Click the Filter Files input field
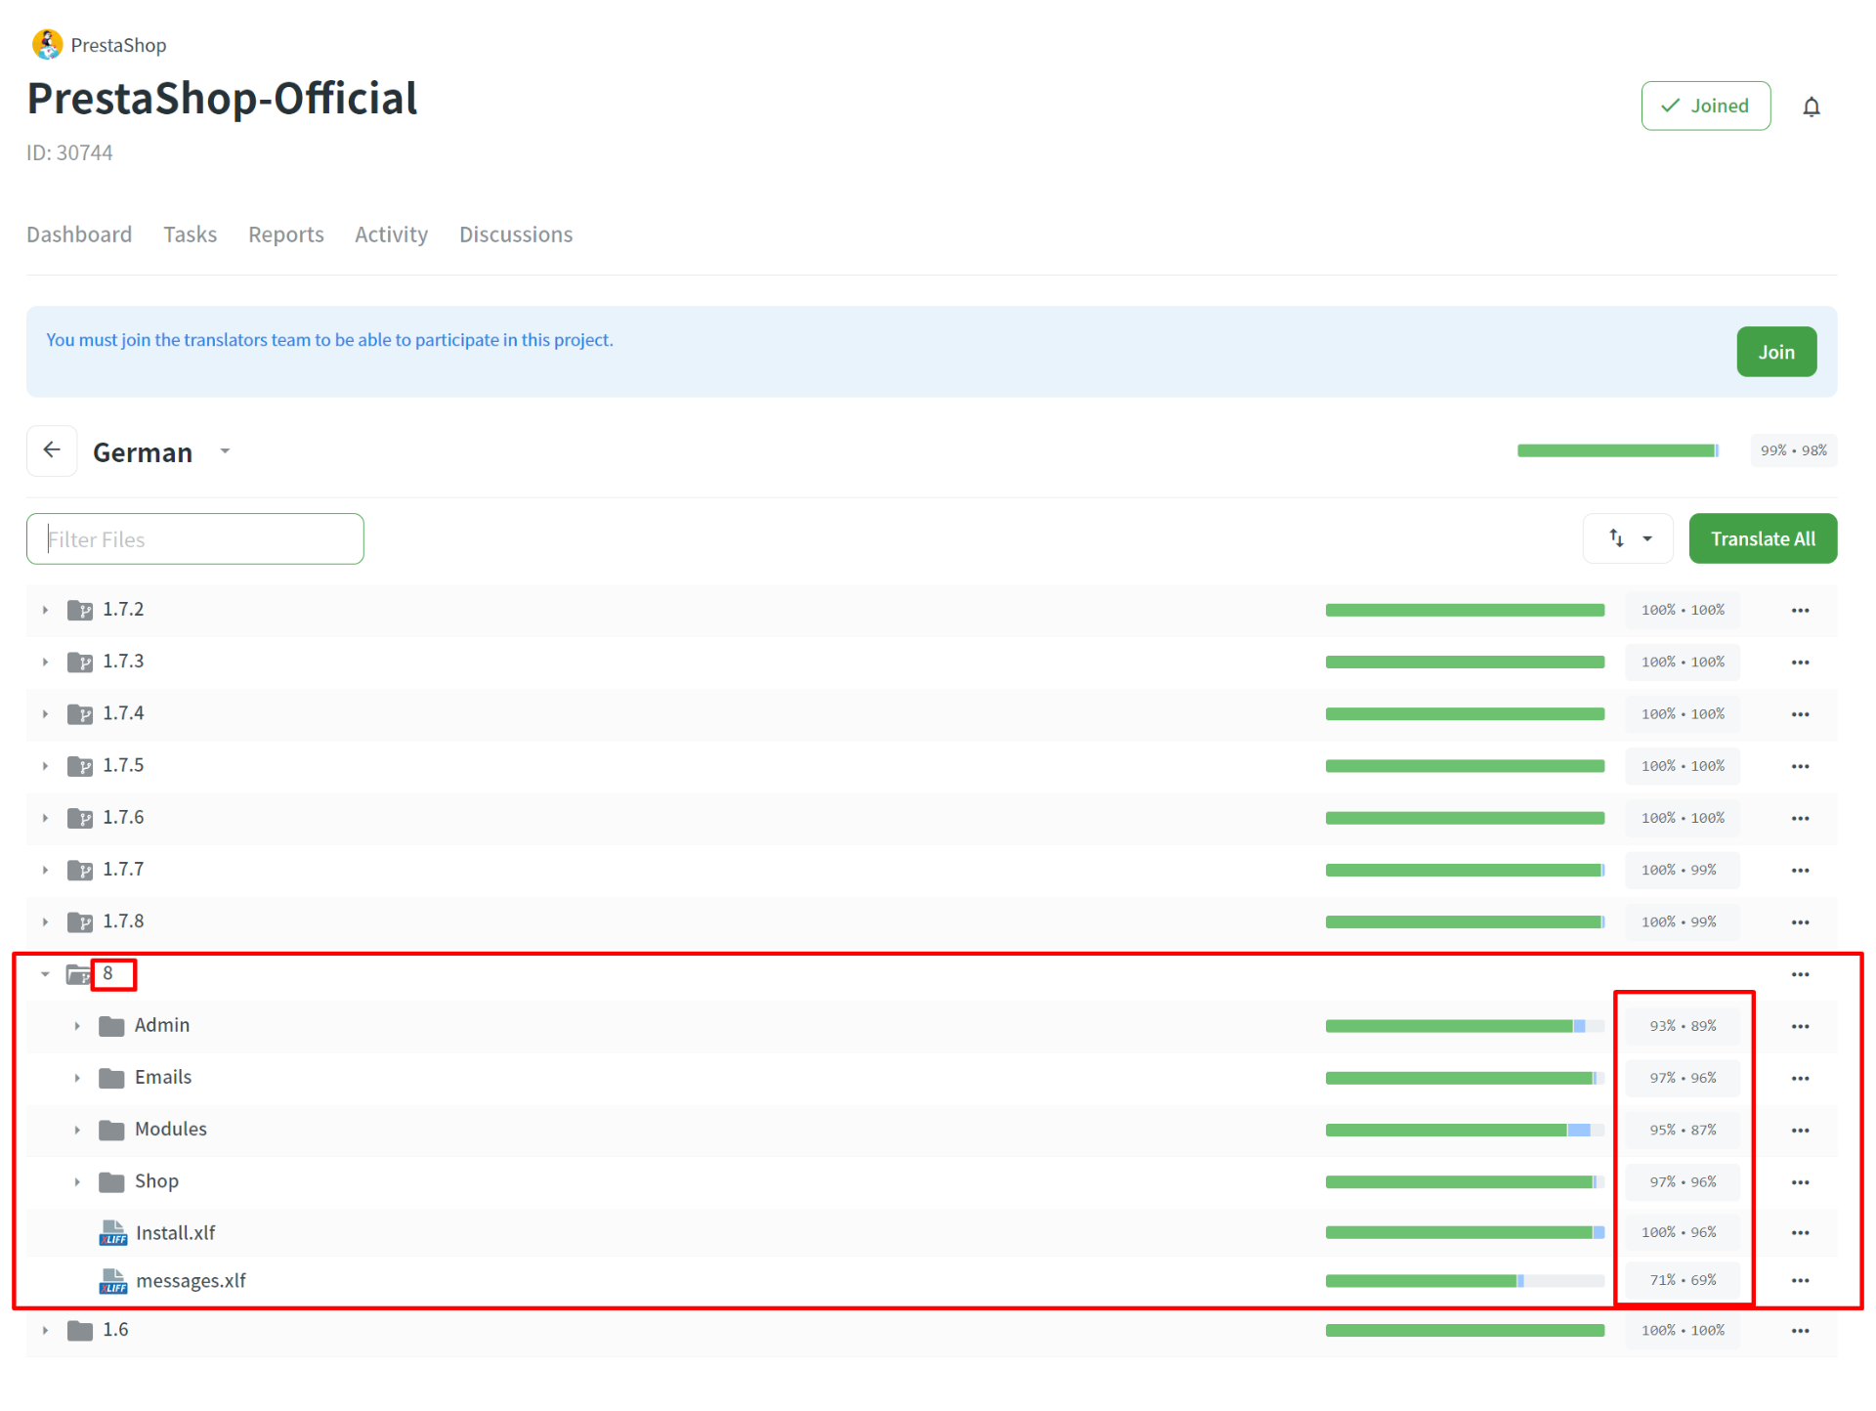1876x1411 pixels. pyautogui.click(x=195, y=539)
